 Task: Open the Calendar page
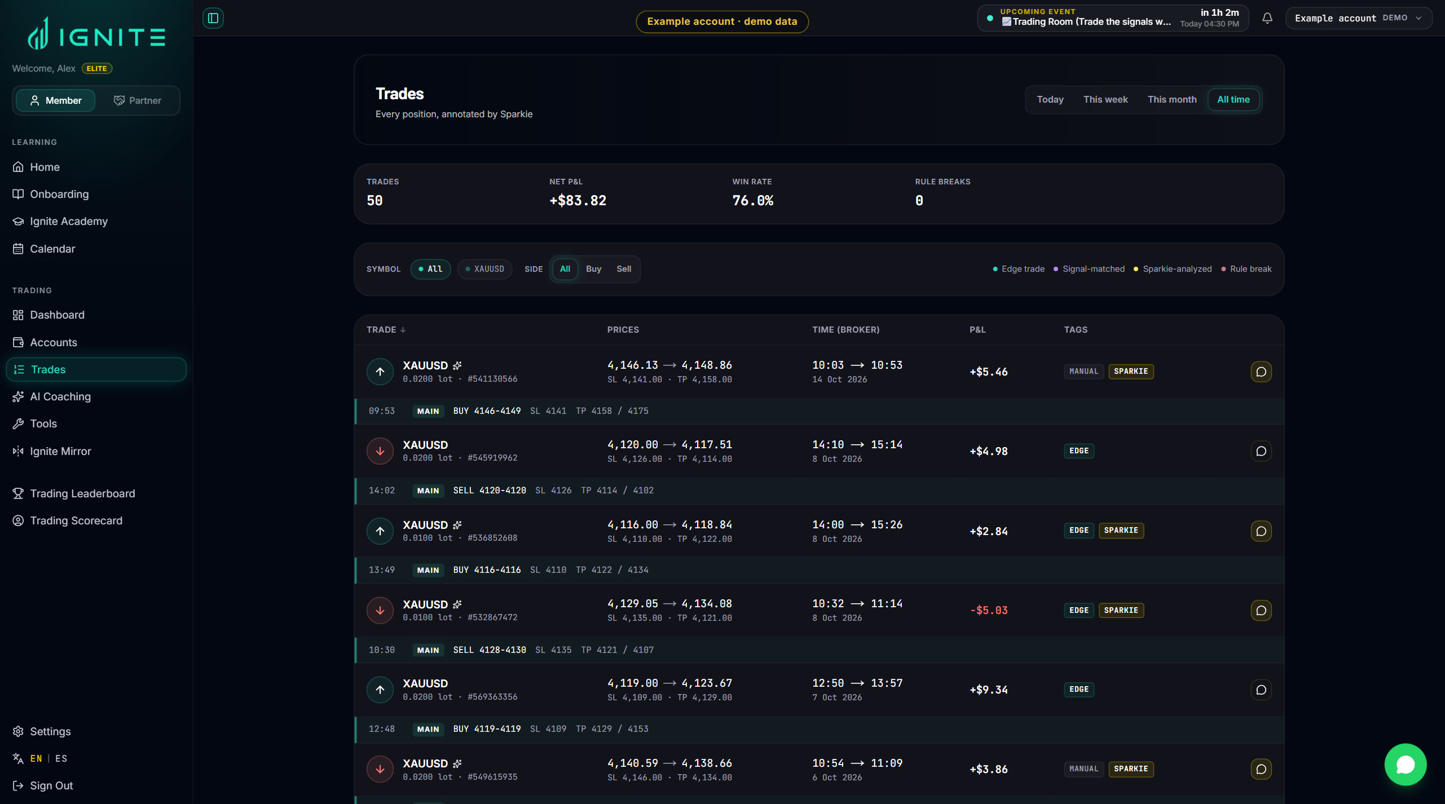tap(96, 249)
